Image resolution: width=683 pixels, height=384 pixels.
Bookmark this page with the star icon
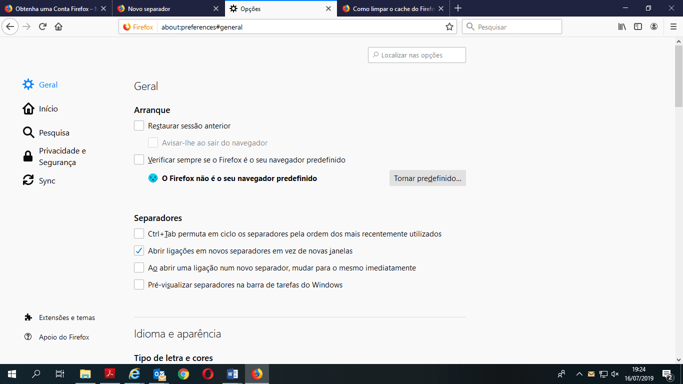pyautogui.click(x=449, y=26)
